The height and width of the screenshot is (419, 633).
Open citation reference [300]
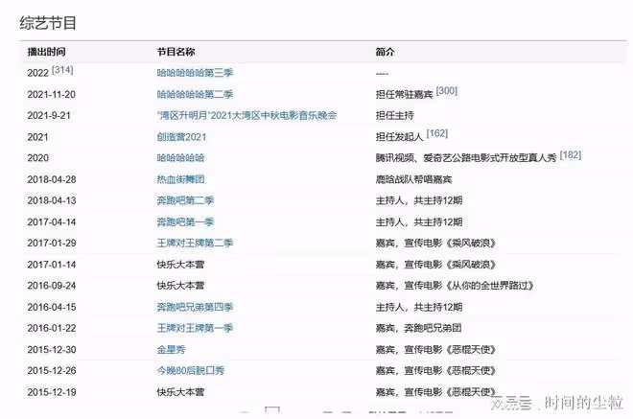pos(447,91)
